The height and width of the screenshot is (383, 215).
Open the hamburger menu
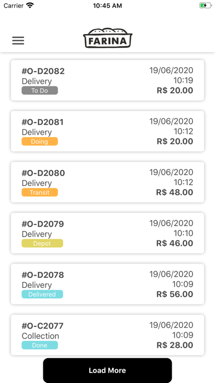click(x=18, y=41)
